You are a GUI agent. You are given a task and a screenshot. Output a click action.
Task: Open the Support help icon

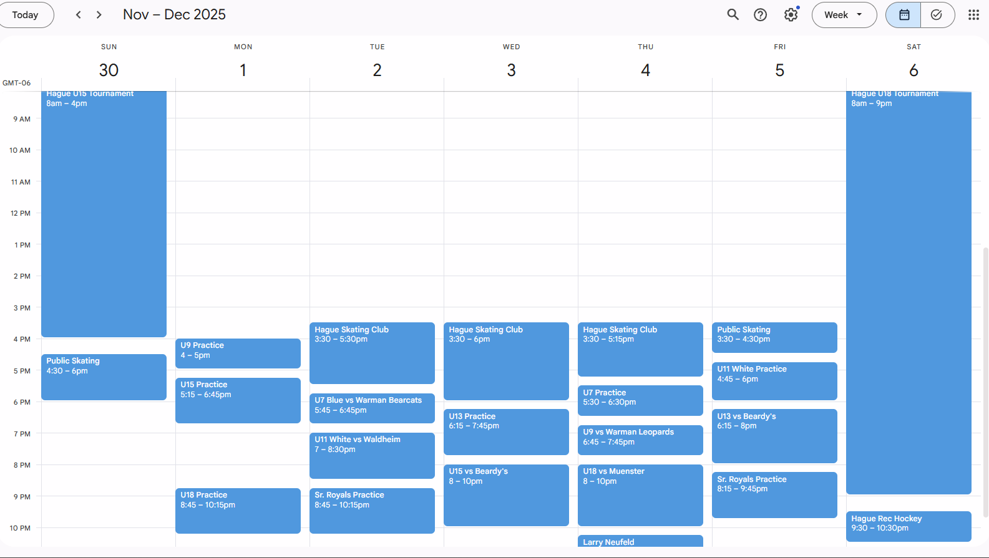760,15
